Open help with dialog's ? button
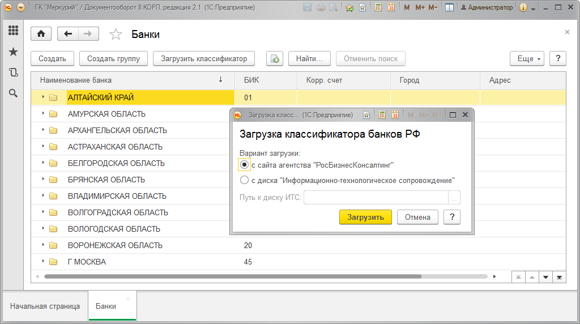The height and width of the screenshot is (324, 580). coord(452,217)
